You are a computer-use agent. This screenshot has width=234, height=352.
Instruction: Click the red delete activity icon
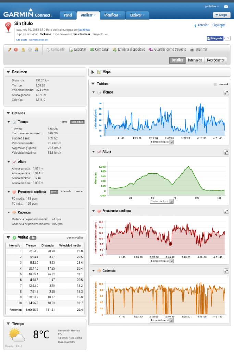point(16,49)
